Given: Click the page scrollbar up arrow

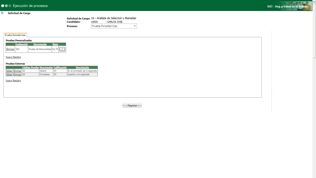Looking at the screenshot, I should (x=314, y=2).
